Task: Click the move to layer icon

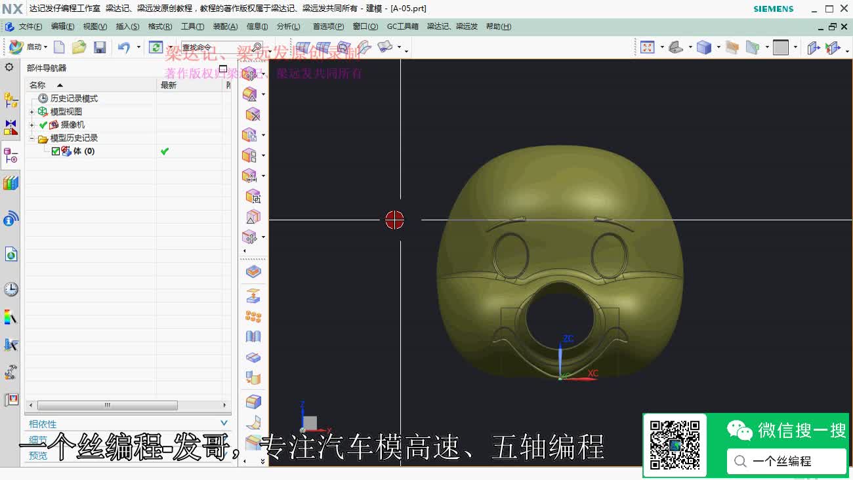Action: (814, 47)
